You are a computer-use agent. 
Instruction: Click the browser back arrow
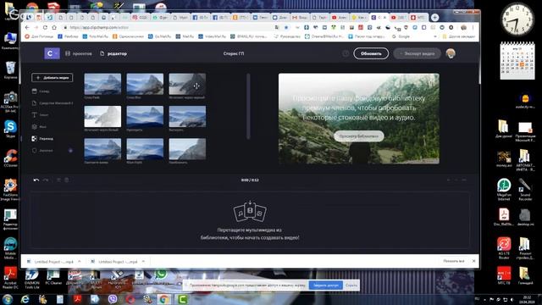pyautogui.click(x=27, y=27)
